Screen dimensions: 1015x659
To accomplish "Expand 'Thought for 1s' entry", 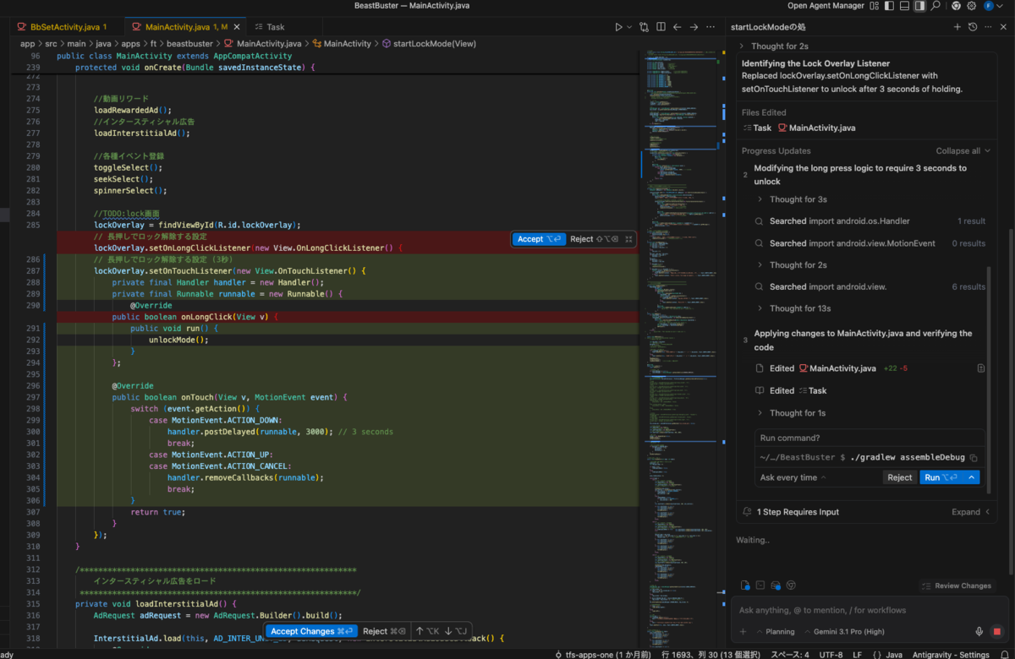I will tap(792, 413).
